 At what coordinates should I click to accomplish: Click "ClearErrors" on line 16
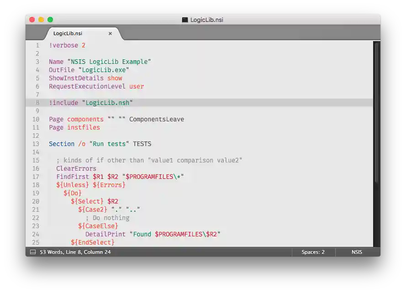coord(76,168)
